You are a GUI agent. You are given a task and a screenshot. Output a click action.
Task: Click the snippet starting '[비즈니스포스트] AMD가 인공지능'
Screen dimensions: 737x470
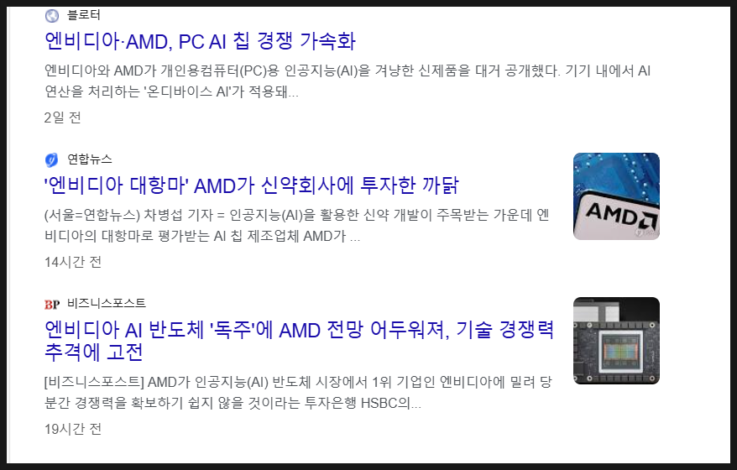point(298,392)
